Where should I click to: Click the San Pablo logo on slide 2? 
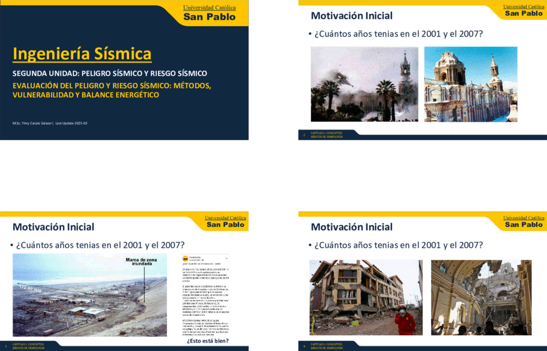[x=524, y=10]
